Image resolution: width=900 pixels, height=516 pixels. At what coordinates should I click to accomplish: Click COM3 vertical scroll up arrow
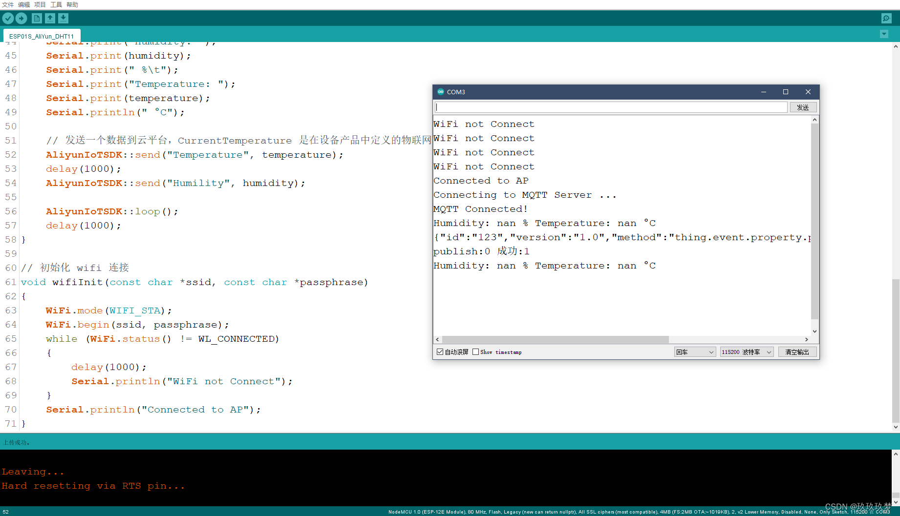(814, 120)
